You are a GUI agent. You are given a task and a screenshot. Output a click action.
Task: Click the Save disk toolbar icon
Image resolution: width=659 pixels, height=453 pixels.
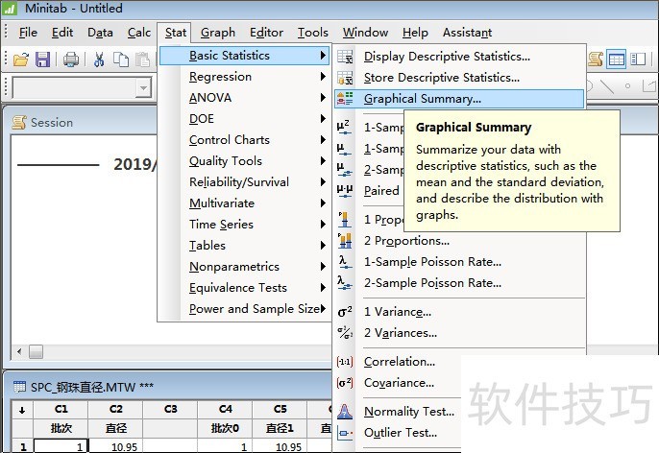(x=42, y=60)
